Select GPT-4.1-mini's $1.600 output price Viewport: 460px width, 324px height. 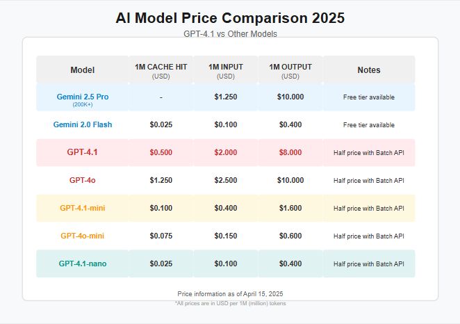pyautogui.click(x=290, y=208)
